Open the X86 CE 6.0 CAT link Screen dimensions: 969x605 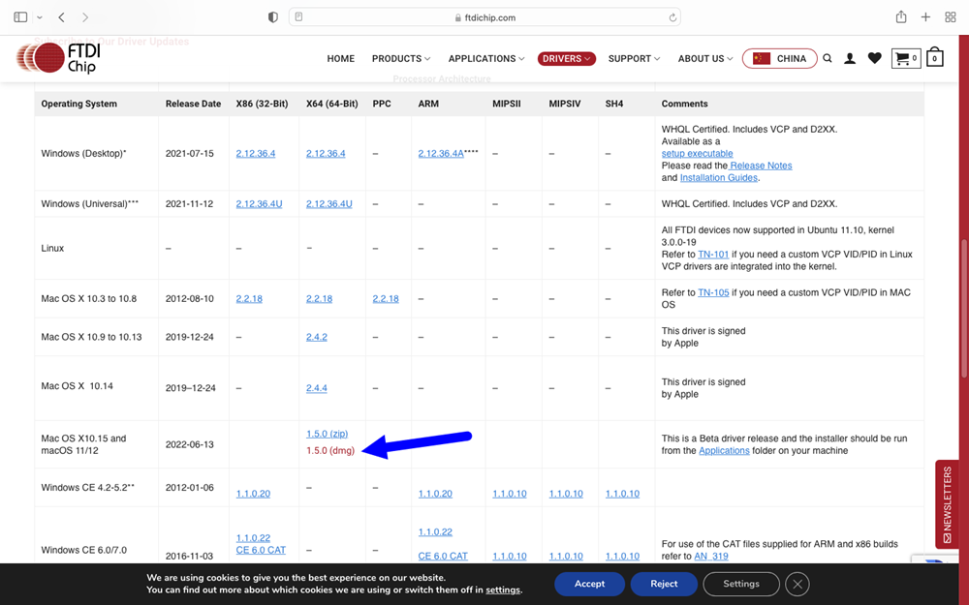pyautogui.click(x=260, y=550)
